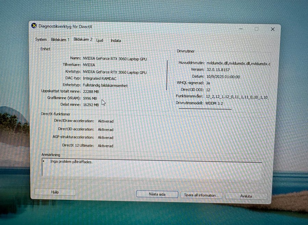The height and width of the screenshot is (225, 308).
Task: Click the Grafikminne (VRAM) 5996 MB value
Action: [x=90, y=98]
